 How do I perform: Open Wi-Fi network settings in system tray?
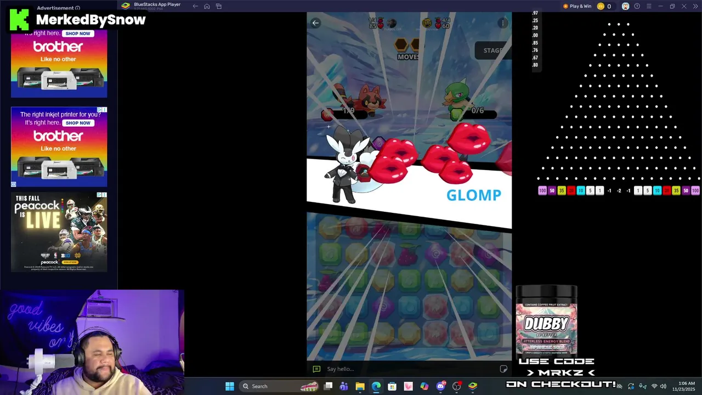(654, 386)
